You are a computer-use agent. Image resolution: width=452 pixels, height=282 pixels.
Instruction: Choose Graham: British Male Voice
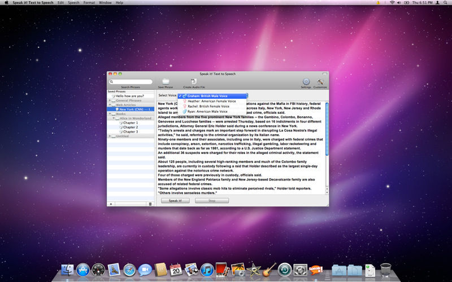212,96
